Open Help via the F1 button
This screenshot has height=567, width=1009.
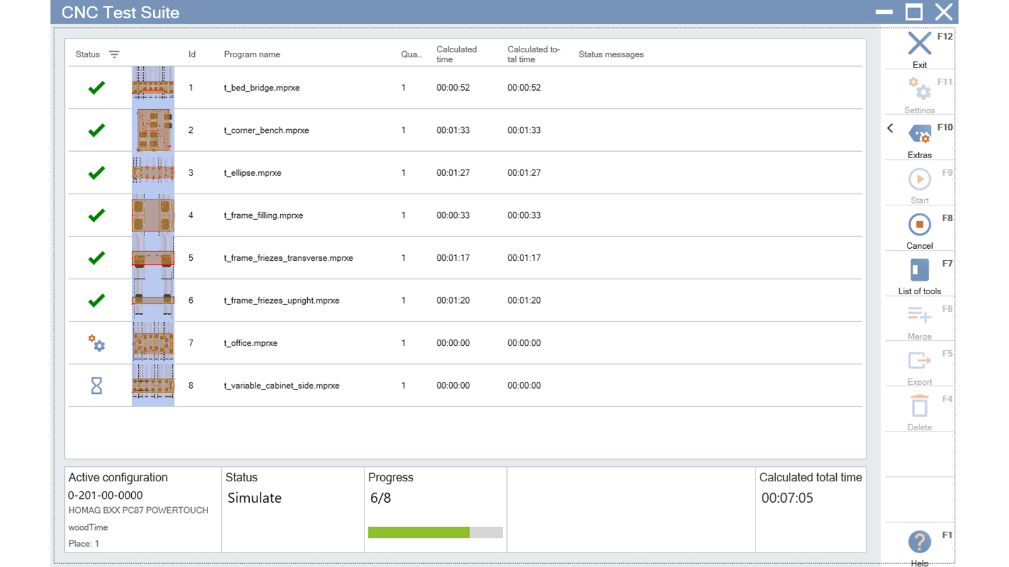pyautogui.click(x=919, y=542)
